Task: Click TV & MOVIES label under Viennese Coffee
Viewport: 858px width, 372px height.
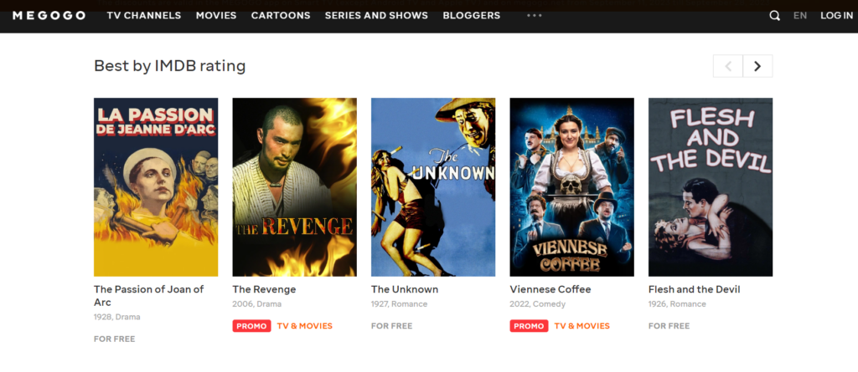Action: pyautogui.click(x=582, y=326)
